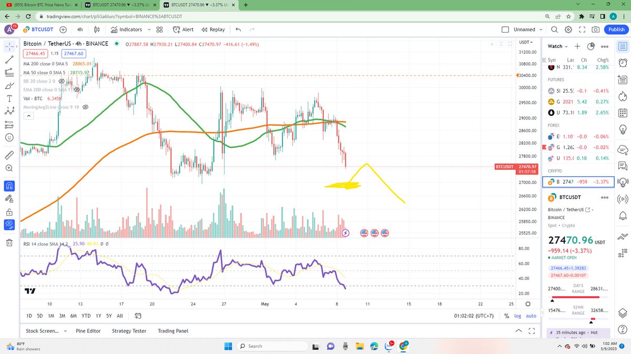Toggle hide all drawings

coord(9,225)
